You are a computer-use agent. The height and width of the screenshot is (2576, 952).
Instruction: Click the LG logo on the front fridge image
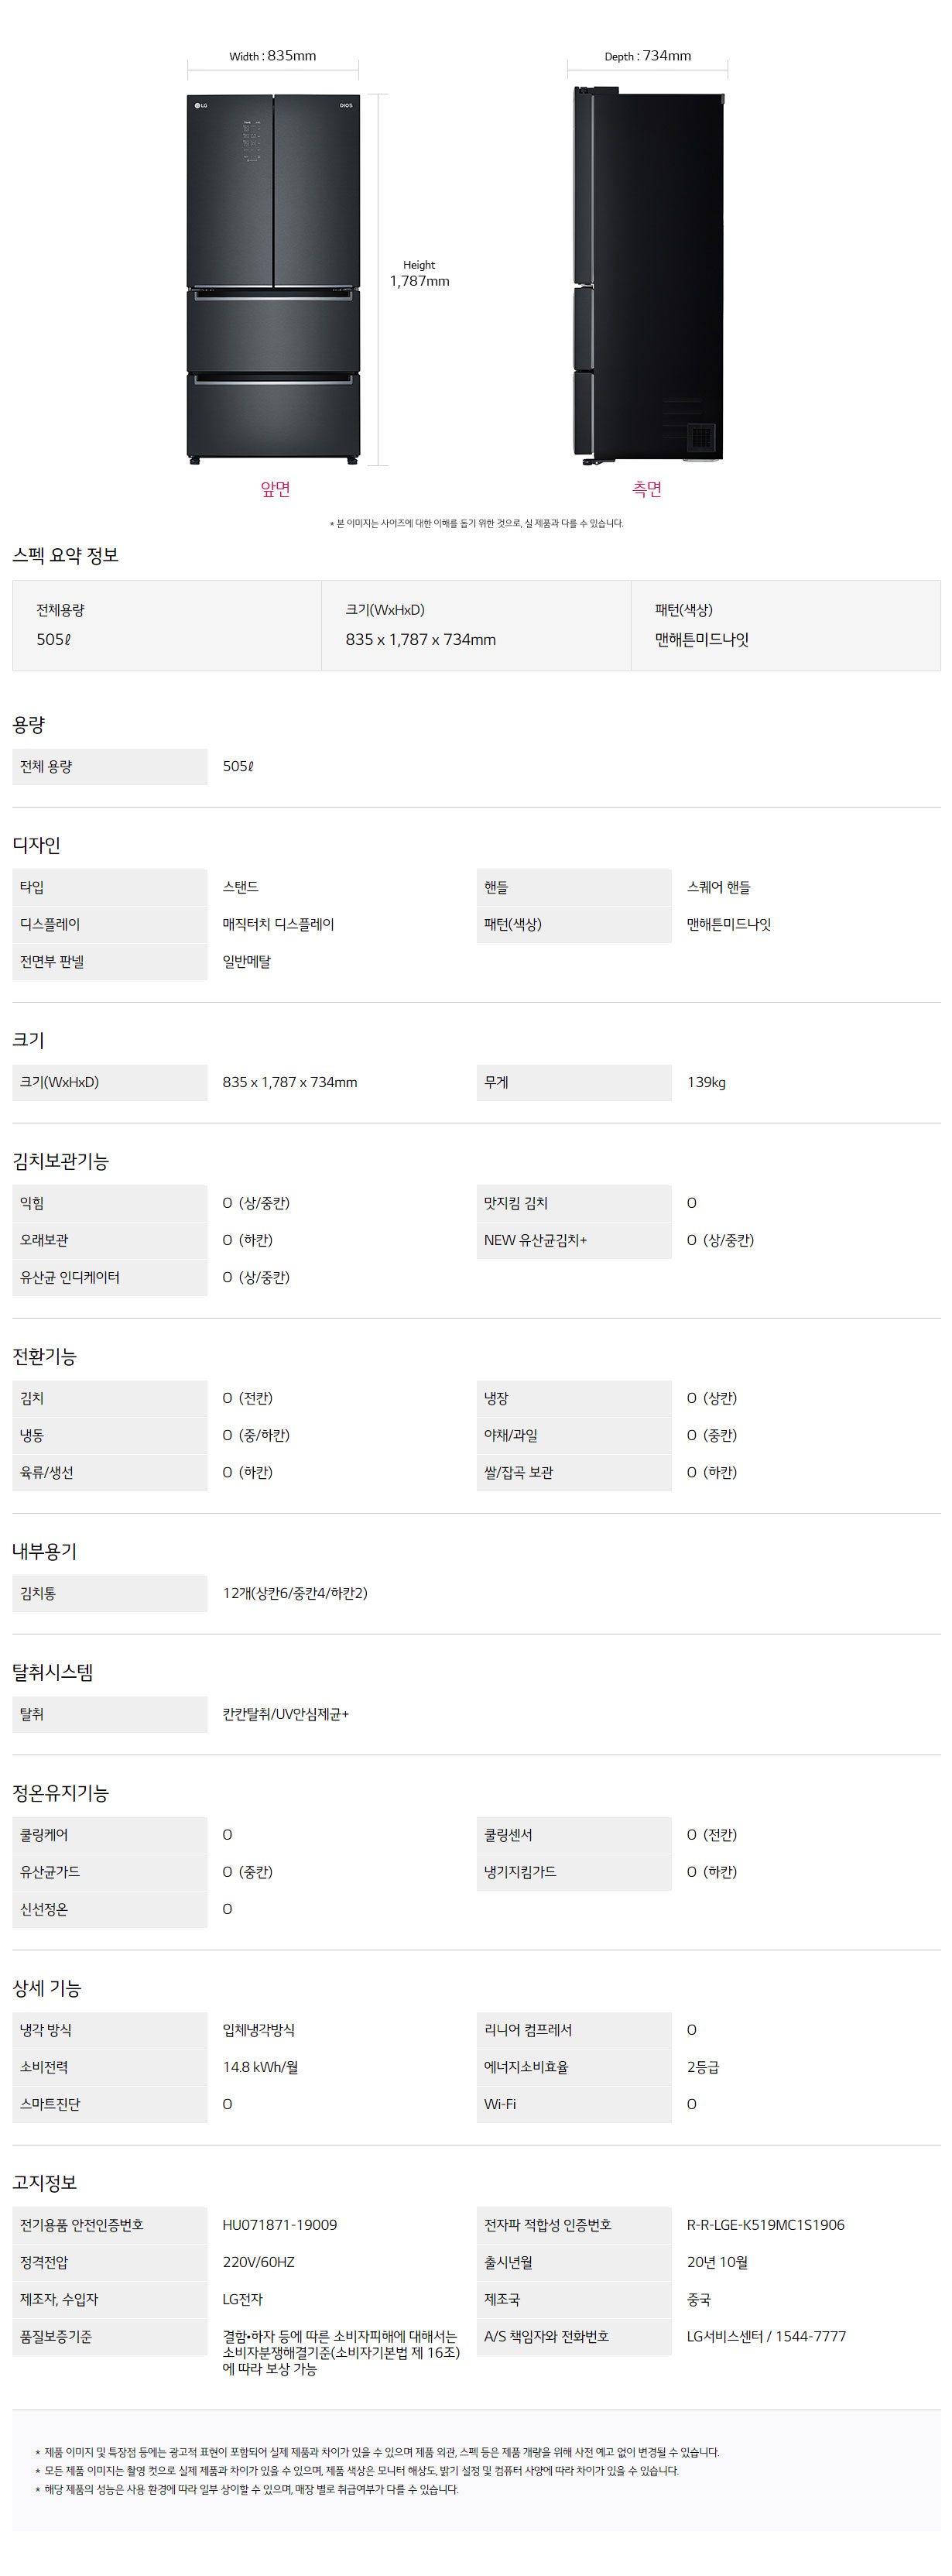[x=201, y=105]
